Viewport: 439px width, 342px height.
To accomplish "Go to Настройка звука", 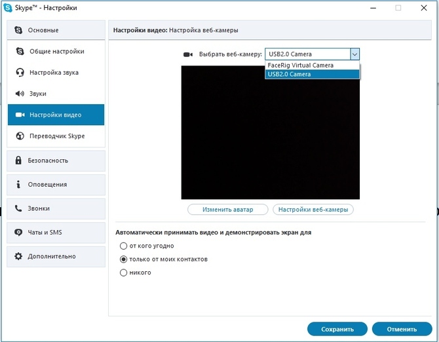I will [56, 73].
